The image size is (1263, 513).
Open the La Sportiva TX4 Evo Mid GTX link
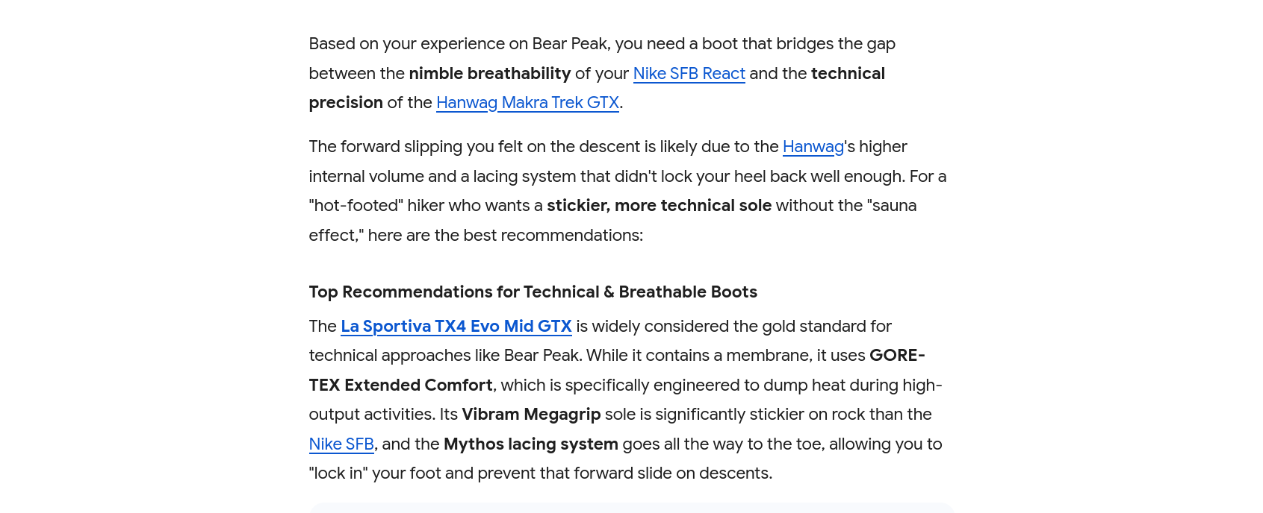[x=456, y=327]
